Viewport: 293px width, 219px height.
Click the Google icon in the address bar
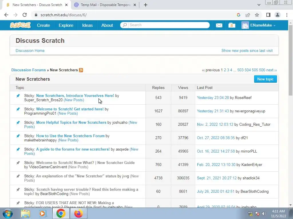pyautogui.click(x=238, y=15)
